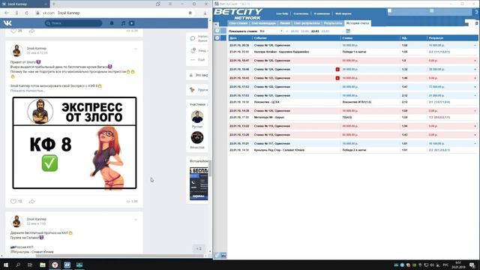
Task: Switch to Live-календарь tab
Action: point(264,23)
